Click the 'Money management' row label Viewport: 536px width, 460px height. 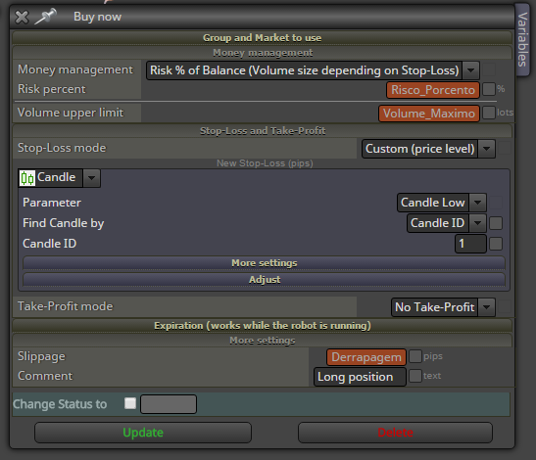click(75, 69)
